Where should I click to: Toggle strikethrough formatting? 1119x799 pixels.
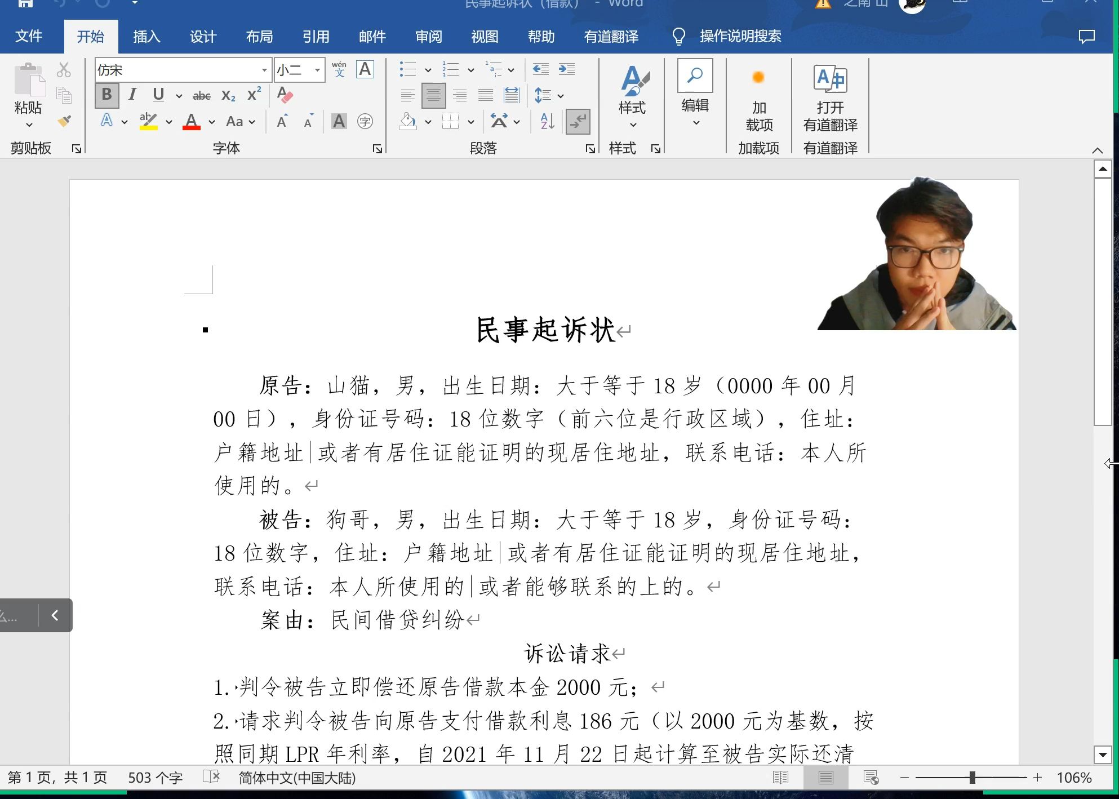pos(202,95)
